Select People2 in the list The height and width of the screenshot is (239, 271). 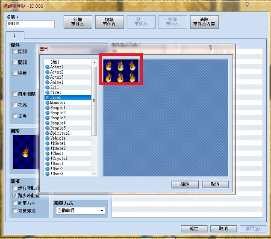tap(68, 113)
